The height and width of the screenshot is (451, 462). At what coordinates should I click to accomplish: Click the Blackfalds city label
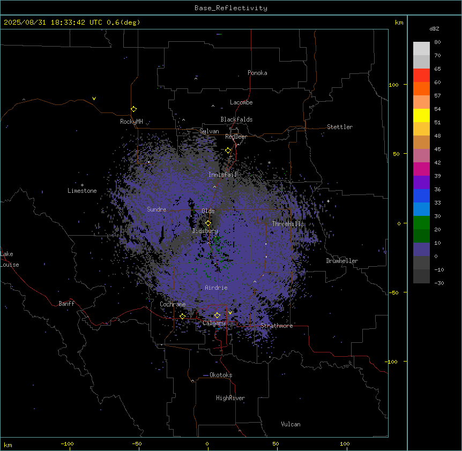pos(236,119)
